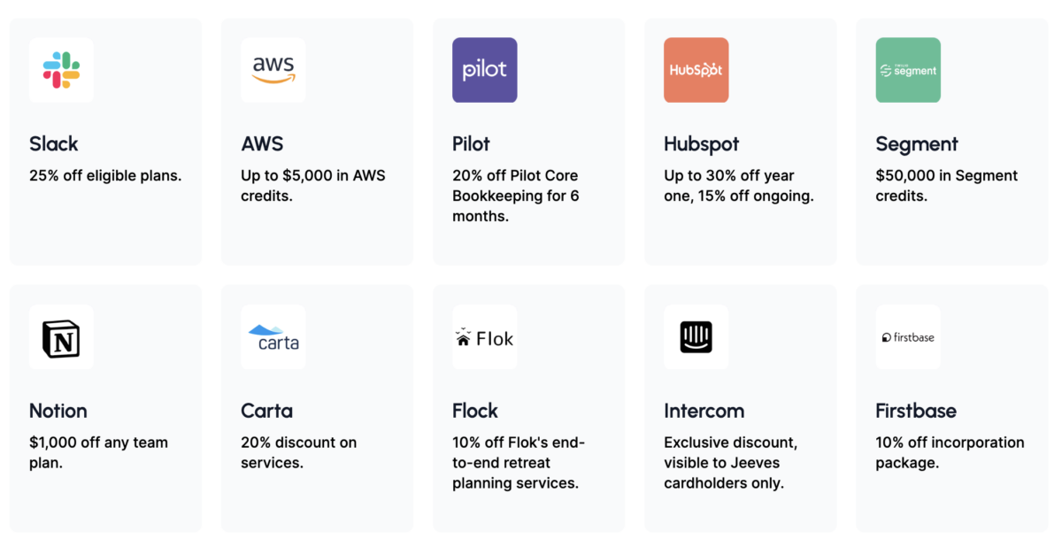Click the Pilot Core Bookkeeping description
1062x547 pixels.
coord(515,196)
